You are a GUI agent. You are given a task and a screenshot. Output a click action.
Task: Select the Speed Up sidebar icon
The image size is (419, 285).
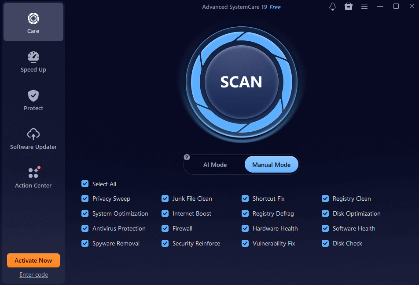(x=33, y=61)
